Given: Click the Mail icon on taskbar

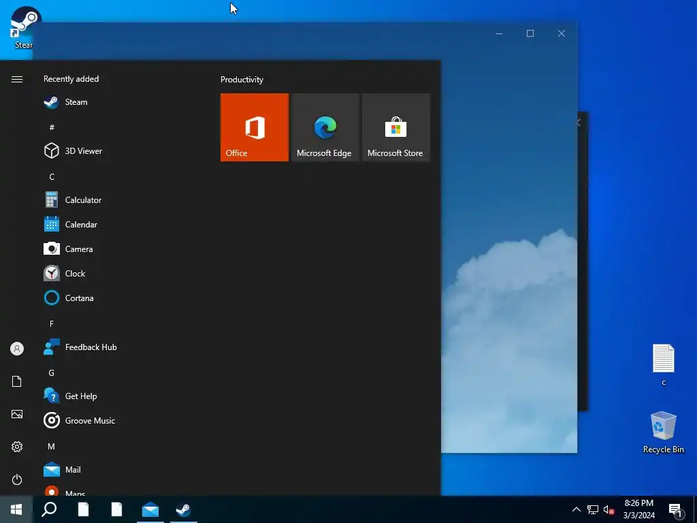Looking at the screenshot, I should 150,509.
